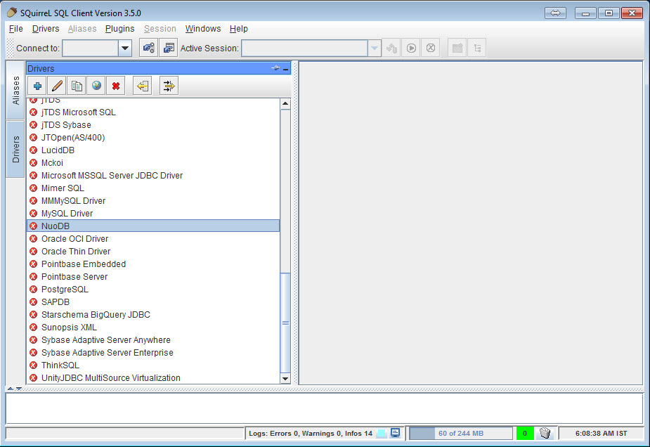Select Oracle OCI Driver entry

coord(153,239)
